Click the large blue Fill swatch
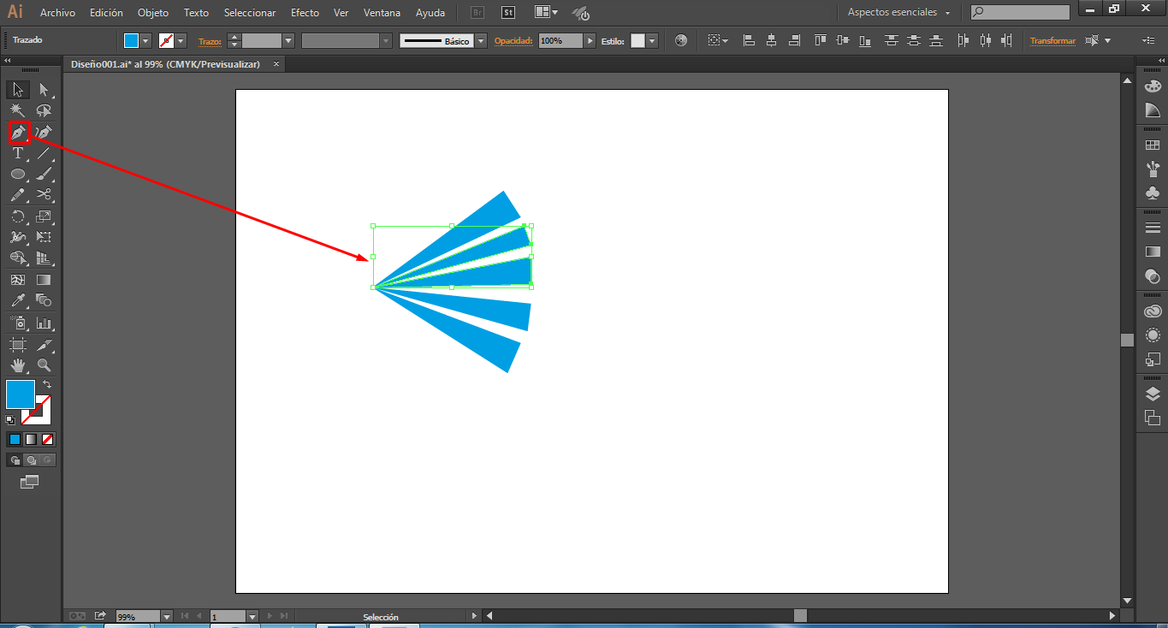1168x628 pixels. point(21,394)
